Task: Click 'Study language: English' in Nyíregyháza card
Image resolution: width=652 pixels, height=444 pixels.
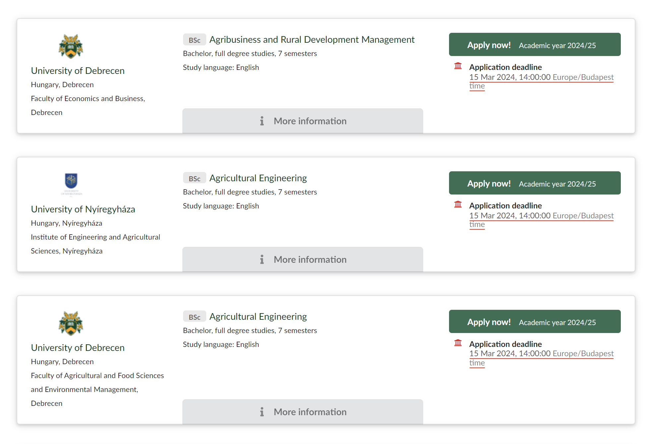Action: click(x=221, y=206)
